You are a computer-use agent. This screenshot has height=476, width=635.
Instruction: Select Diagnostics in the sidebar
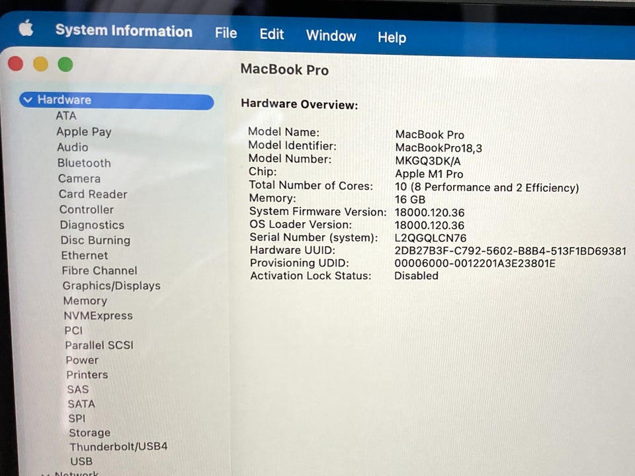(93, 225)
